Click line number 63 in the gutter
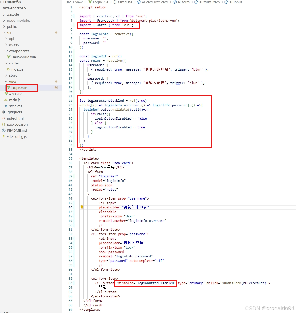Image resolution: width=296 pixels, height=313 pixels. point(70,283)
